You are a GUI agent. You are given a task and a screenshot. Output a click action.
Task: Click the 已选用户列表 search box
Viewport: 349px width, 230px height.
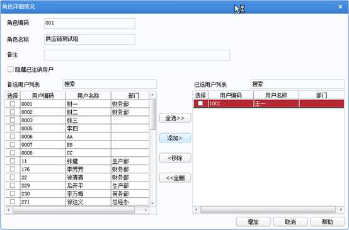coord(297,84)
